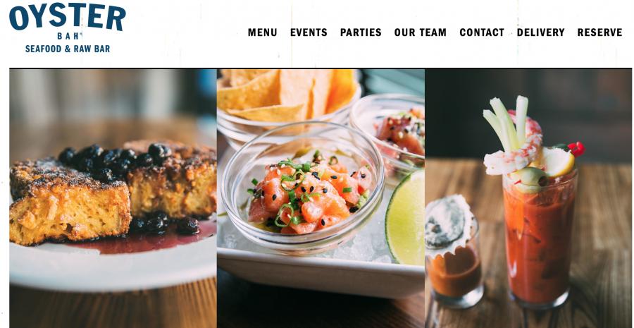Image resolution: width=634 pixels, height=328 pixels.
Task: Go to the EVENTS page
Action: (309, 32)
